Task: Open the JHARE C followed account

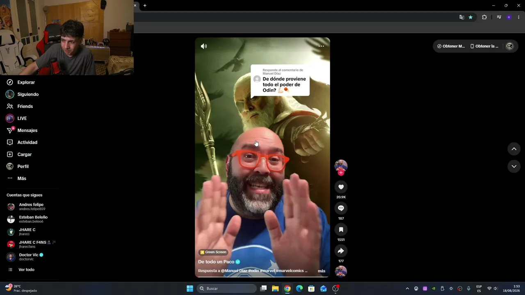Action: [21, 231]
